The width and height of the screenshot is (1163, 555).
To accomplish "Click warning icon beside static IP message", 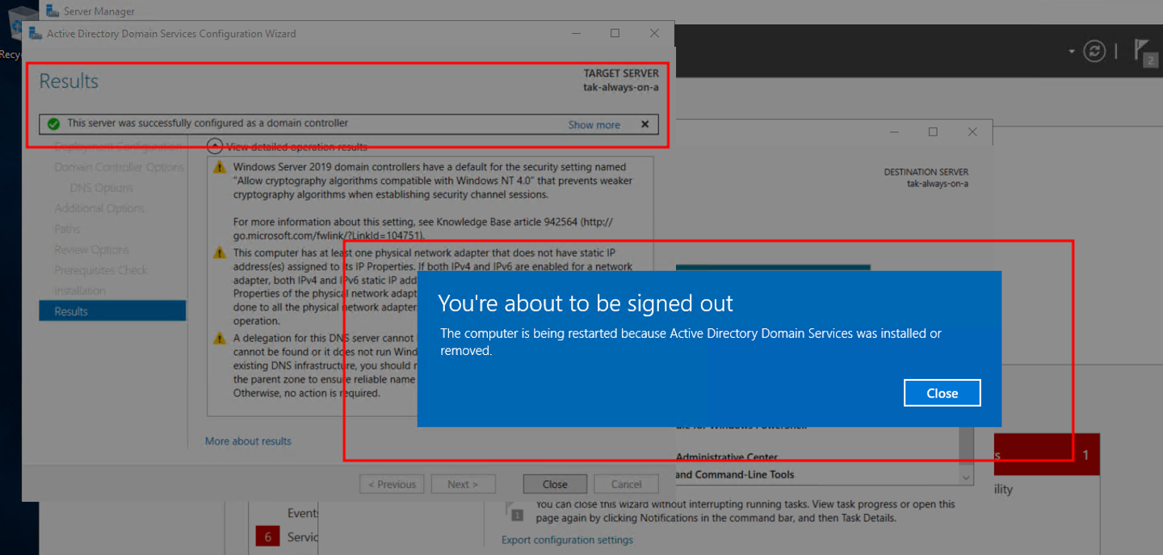I will [x=220, y=253].
